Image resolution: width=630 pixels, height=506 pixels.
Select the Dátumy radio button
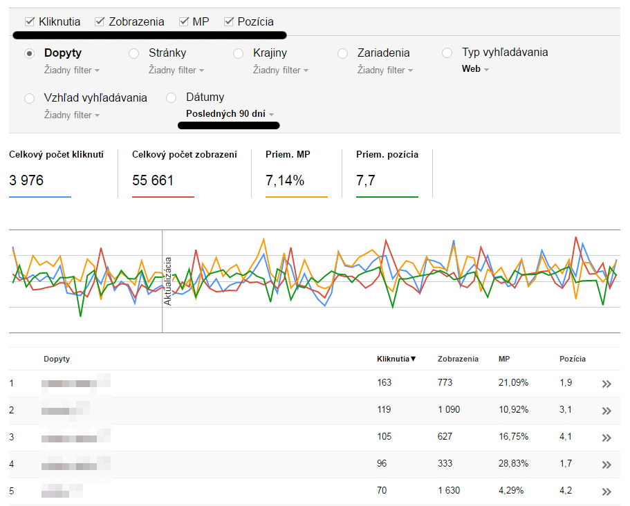point(172,97)
